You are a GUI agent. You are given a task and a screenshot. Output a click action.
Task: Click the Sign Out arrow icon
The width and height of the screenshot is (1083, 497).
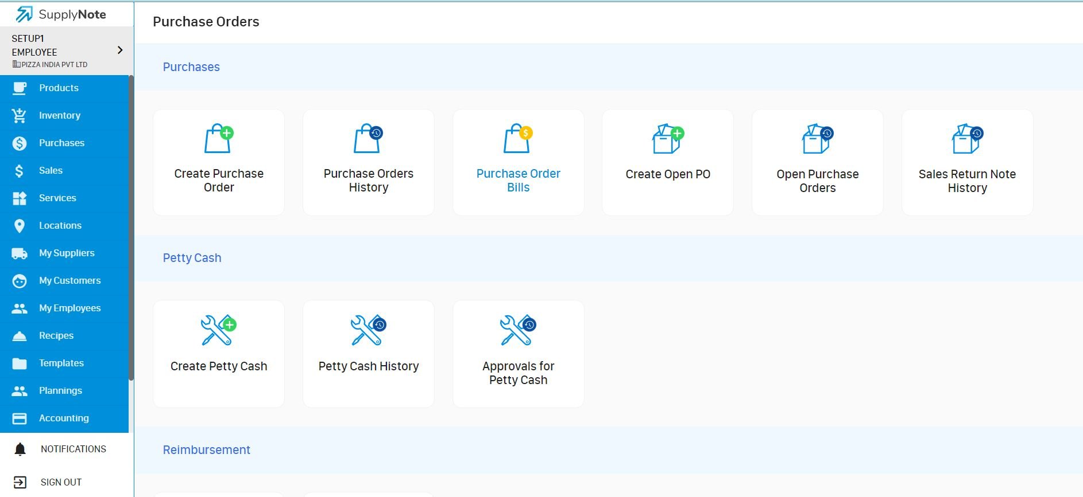point(20,482)
